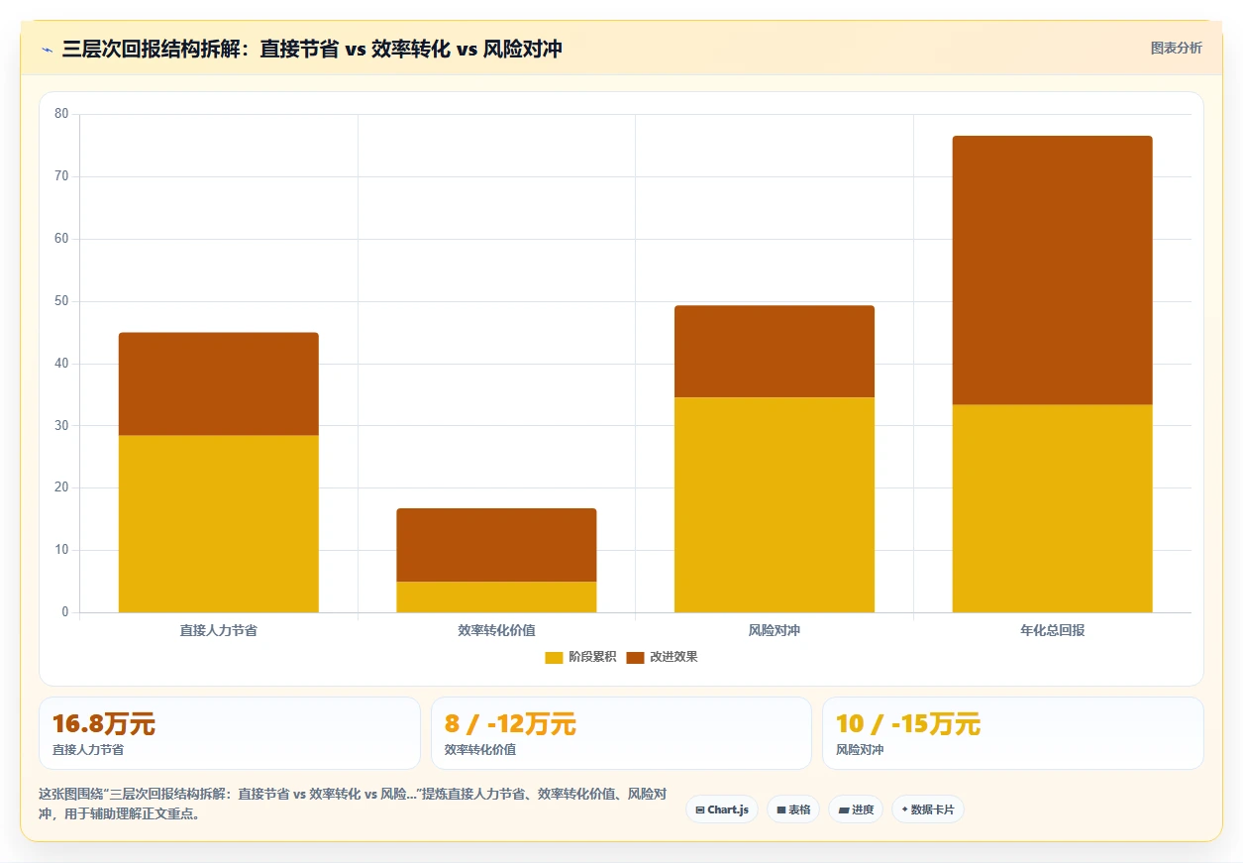The image size is (1243, 863).
Task: Click the brown segment of 年化总回报 bar
Action: click(1053, 270)
